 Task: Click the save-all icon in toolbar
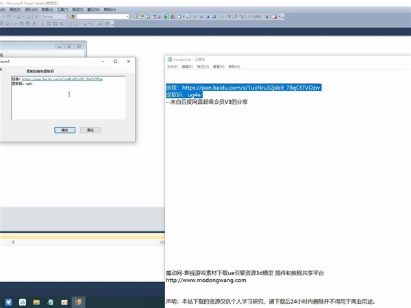click(x=28, y=16)
